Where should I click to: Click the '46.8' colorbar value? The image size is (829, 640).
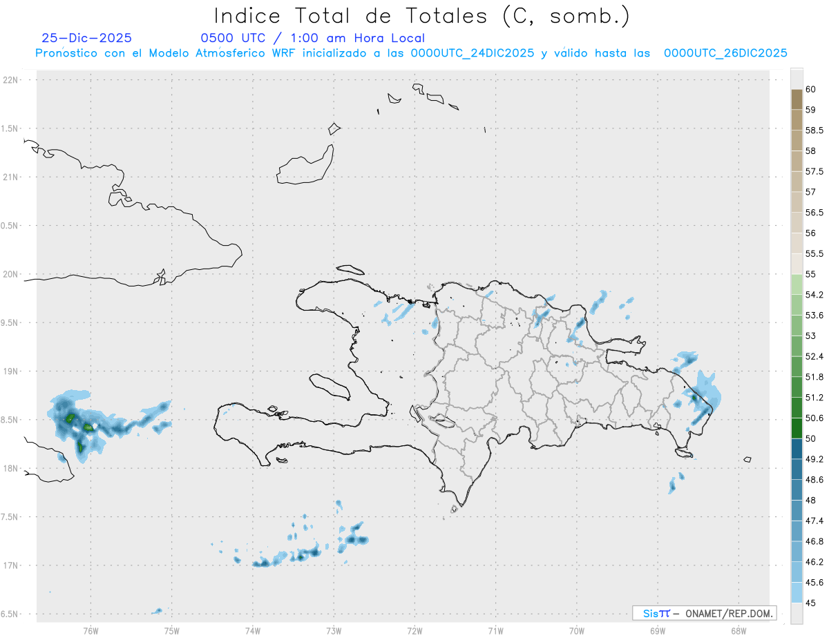(x=814, y=541)
